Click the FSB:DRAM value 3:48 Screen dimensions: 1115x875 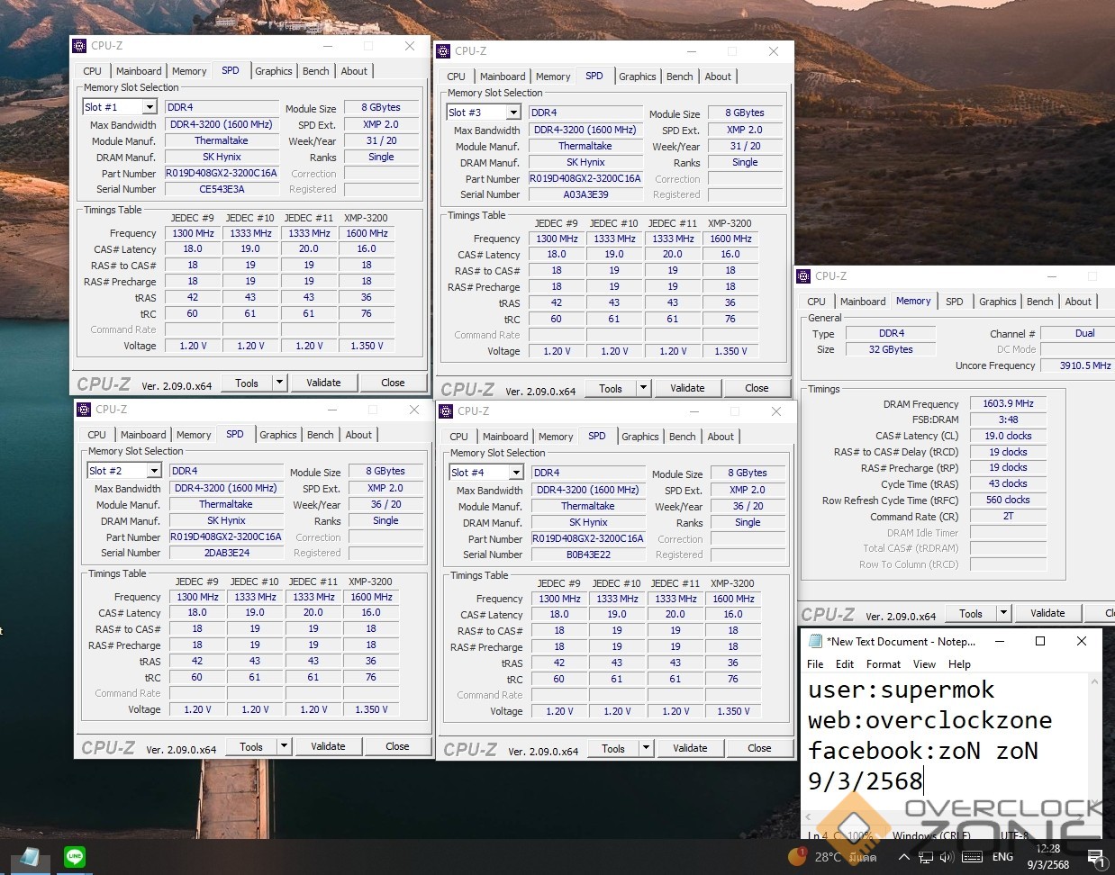(1008, 419)
